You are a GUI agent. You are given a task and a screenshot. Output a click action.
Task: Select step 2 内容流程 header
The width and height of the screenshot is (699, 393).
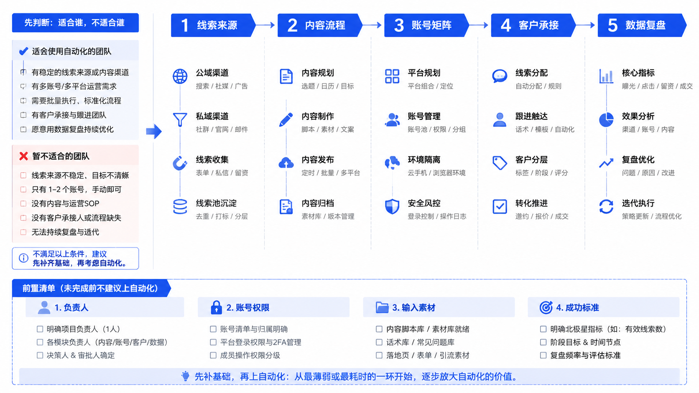[320, 25]
